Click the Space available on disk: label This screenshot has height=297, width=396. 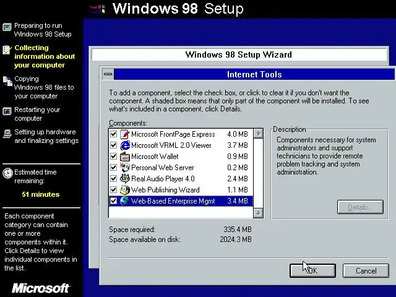(145, 239)
